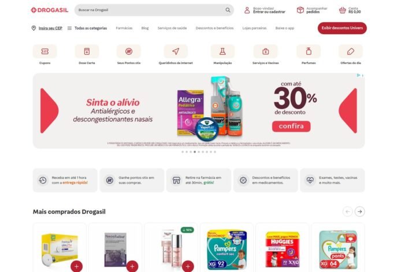This screenshot has height=272, width=416.
Task: Click the search magnifier icon
Action: pyautogui.click(x=228, y=10)
